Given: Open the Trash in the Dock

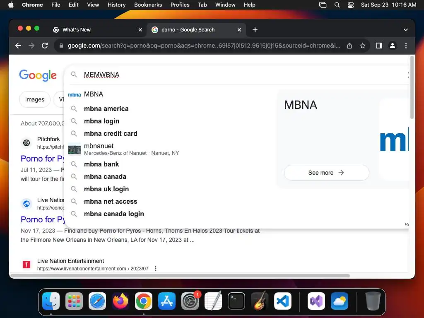Looking at the screenshot, I should (x=373, y=301).
